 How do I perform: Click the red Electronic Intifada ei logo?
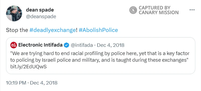[x=14, y=45]
